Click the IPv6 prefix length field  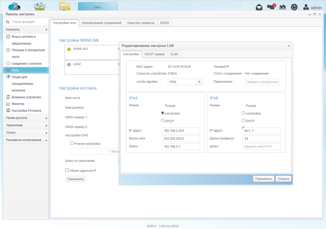pos(262,139)
